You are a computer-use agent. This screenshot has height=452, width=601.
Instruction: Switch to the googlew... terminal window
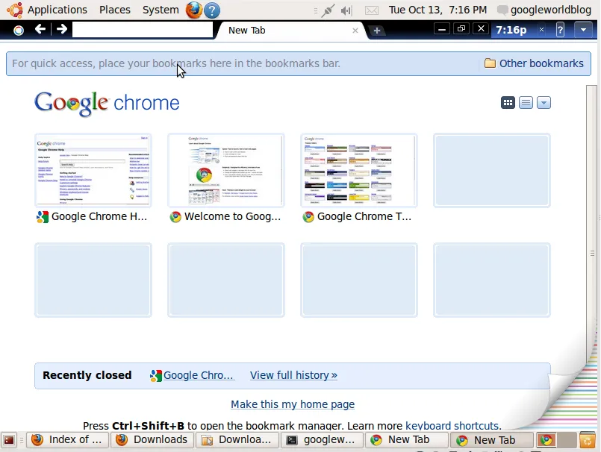[323, 440]
